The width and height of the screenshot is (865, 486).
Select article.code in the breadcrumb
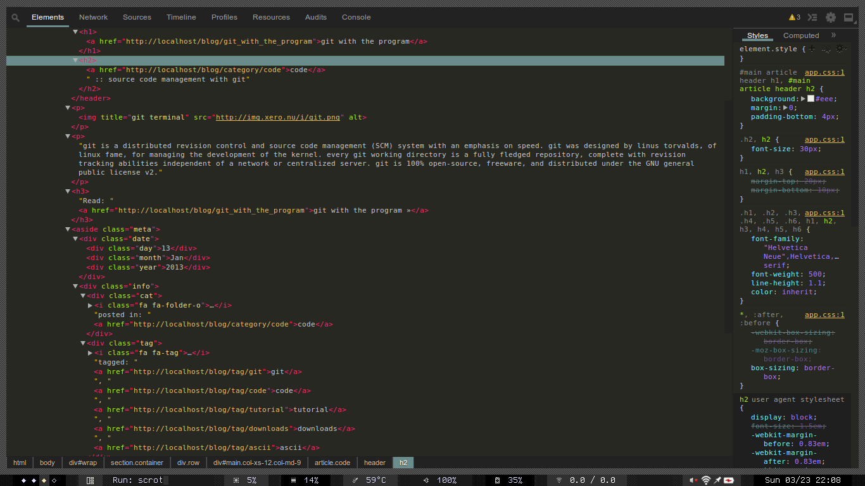click(x=332, y=463)
